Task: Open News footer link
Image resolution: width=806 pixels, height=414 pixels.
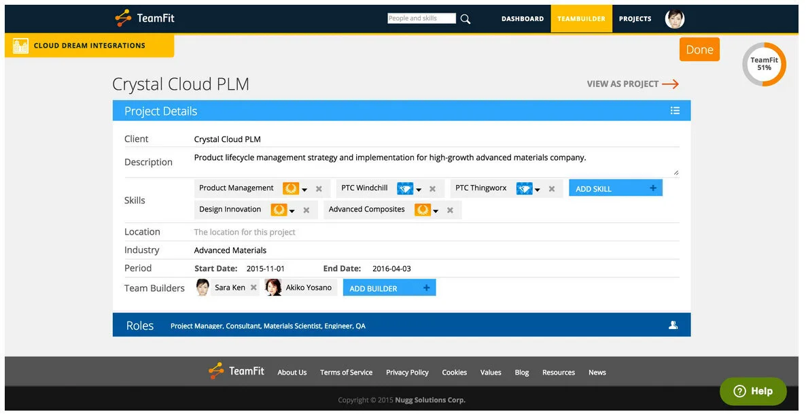Action: tap(597, 373)
